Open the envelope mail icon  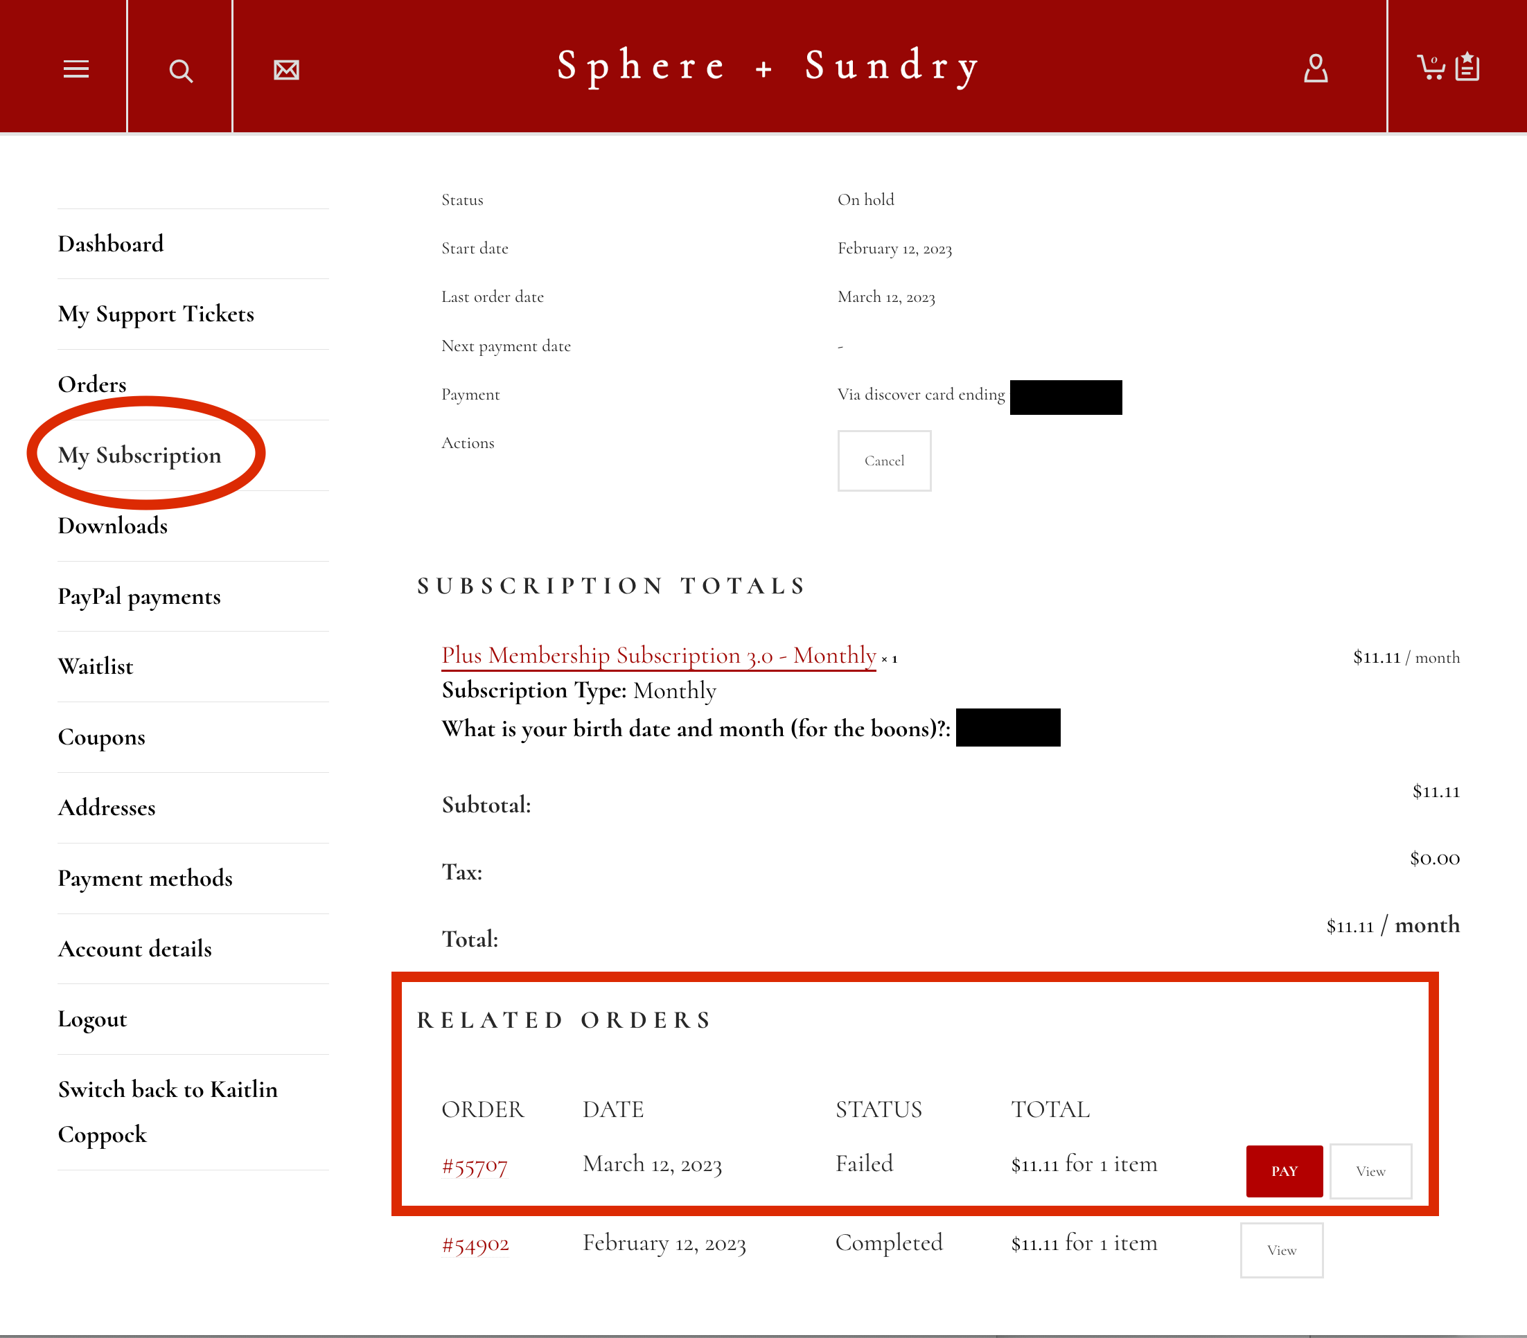pyautogui.click(x=286, y=69)
